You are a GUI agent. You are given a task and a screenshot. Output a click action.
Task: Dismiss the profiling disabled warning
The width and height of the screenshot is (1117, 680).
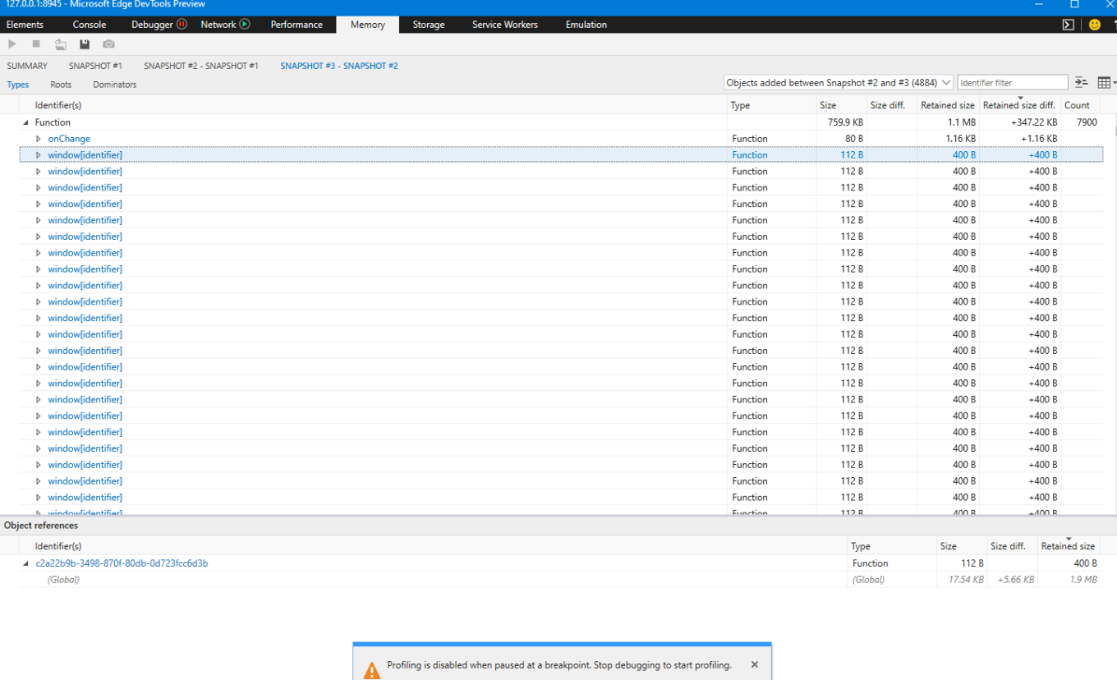[x=754, y=664]
